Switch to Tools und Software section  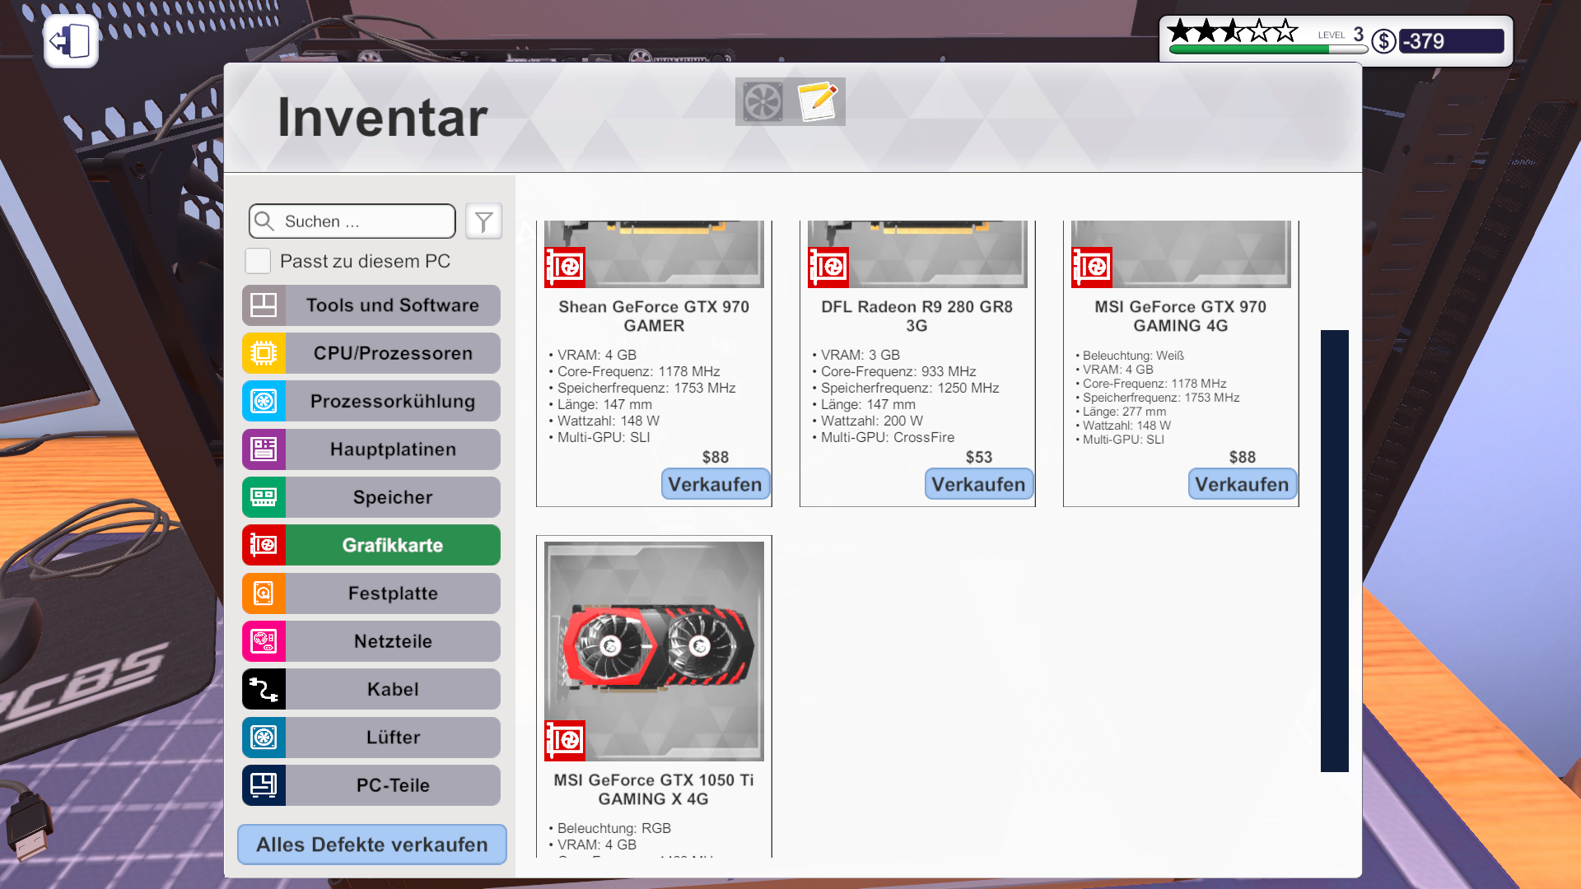263,305
